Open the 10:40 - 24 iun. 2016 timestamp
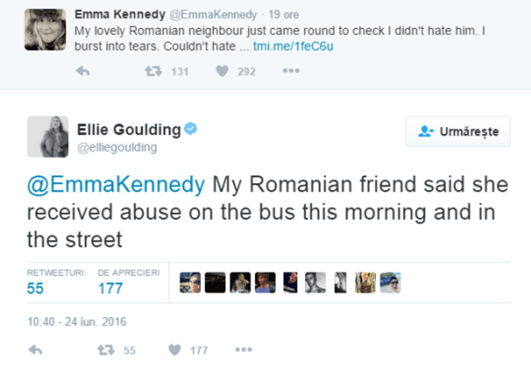This screenshot has width=531, height=366. click(x=76, y=322)
